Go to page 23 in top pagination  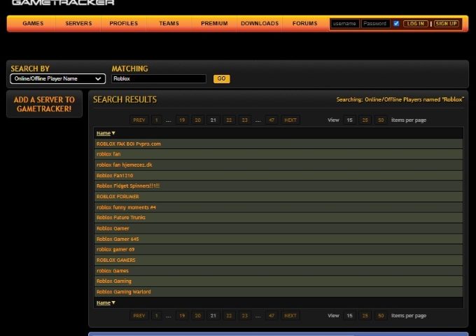tap(245, 120)
